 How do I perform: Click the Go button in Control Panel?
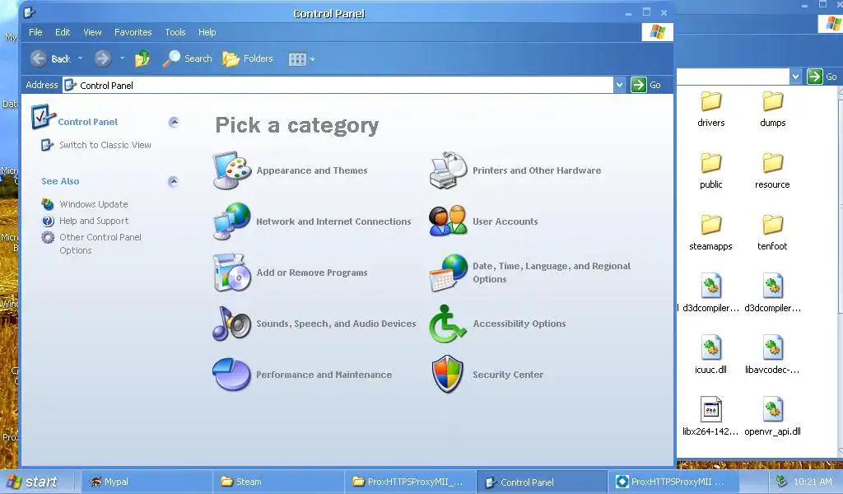point(645,85)
